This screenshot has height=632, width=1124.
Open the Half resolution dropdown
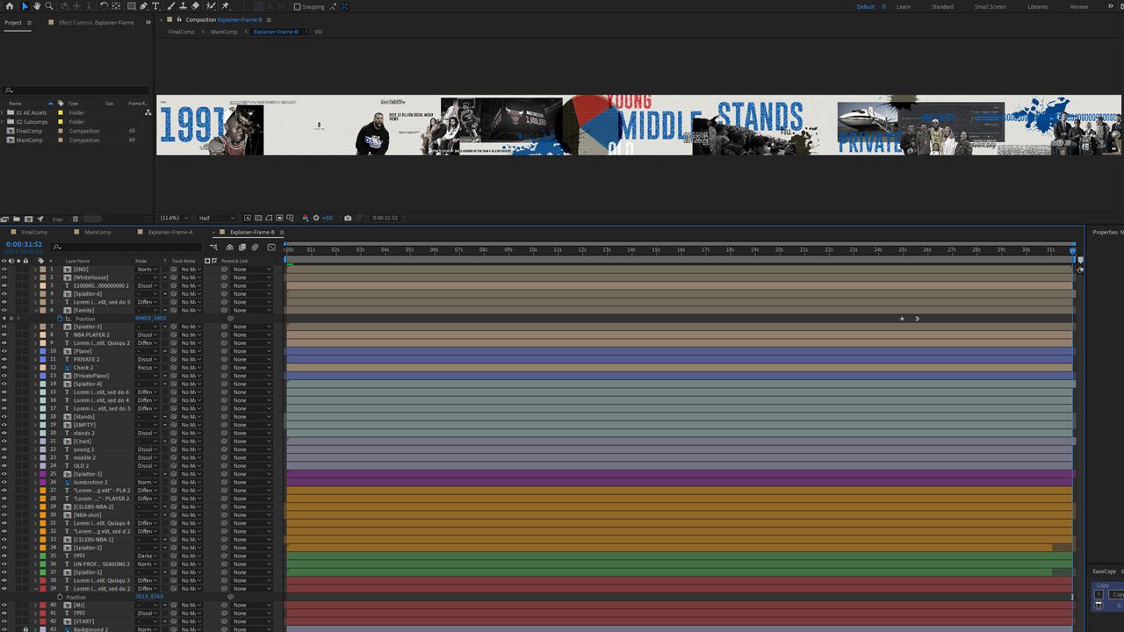coord(216,218)
